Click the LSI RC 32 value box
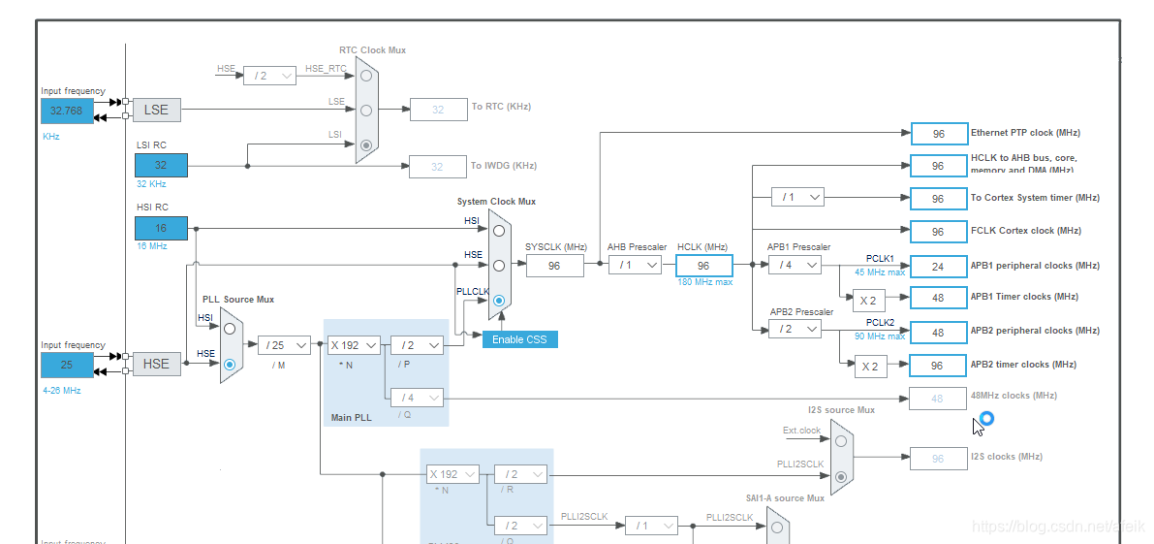Screen dimensions: 1154x544 click(161, 166)
